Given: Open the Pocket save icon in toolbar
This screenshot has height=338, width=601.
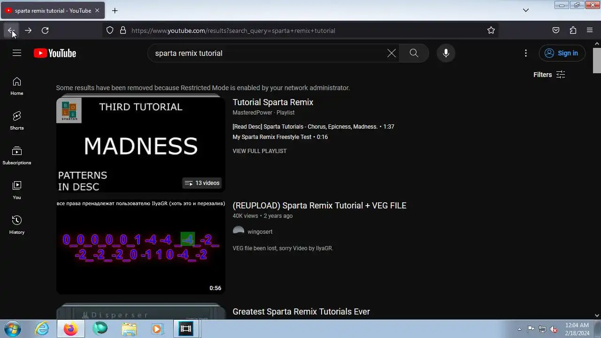Looking at the screenshot, I should (x=556, y=31).
